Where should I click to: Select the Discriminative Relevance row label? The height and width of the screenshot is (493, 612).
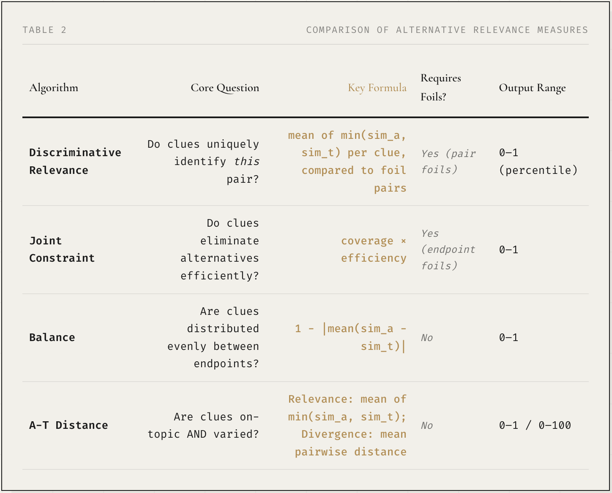pyautogui.click(x=75, y=161)
